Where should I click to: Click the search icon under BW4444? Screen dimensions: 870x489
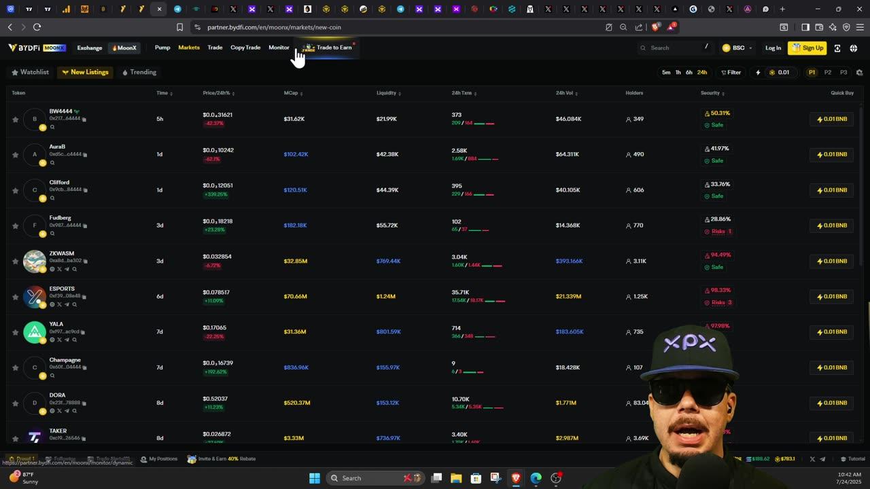[x=52, y=127]
